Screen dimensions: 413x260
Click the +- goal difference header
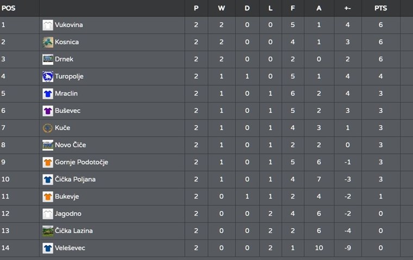[347, 8]
